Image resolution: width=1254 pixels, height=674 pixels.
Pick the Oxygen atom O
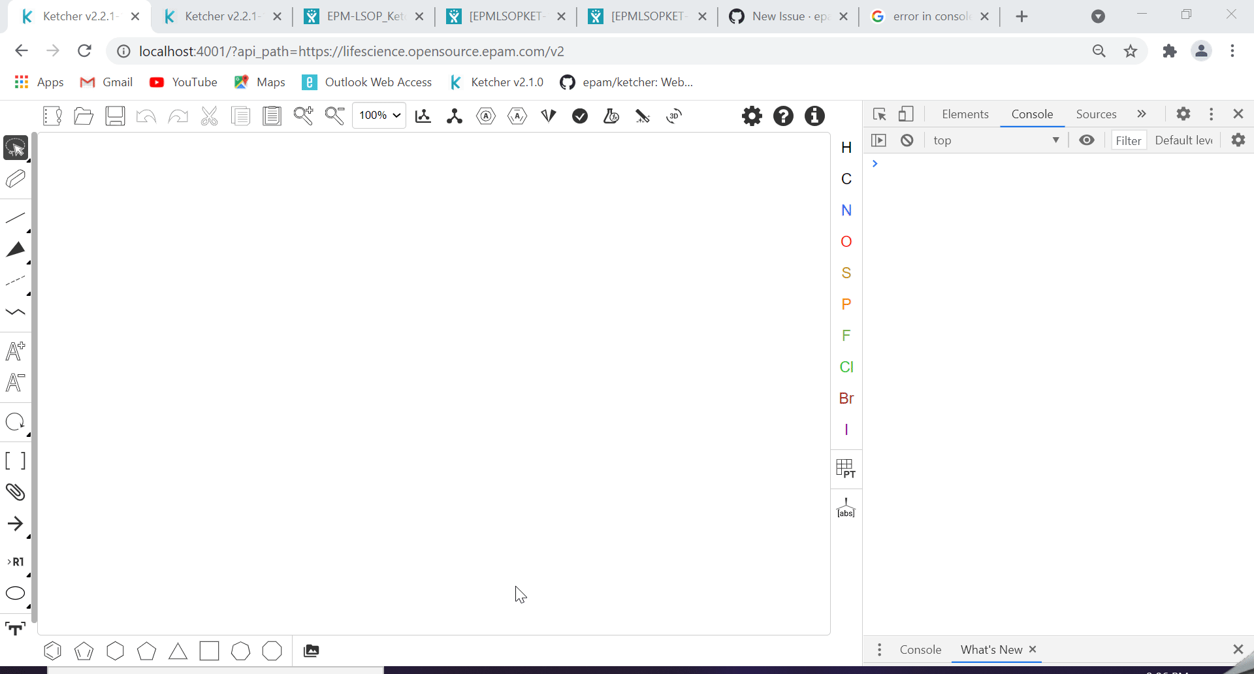pos(846,242)
